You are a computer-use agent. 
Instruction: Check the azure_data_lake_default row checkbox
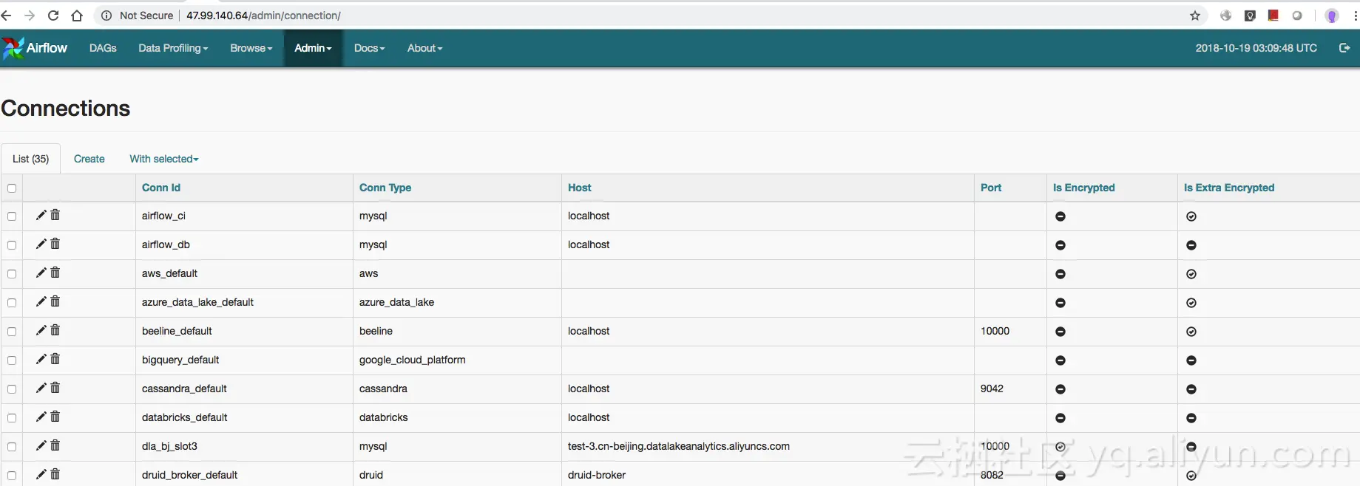point(12,303)
